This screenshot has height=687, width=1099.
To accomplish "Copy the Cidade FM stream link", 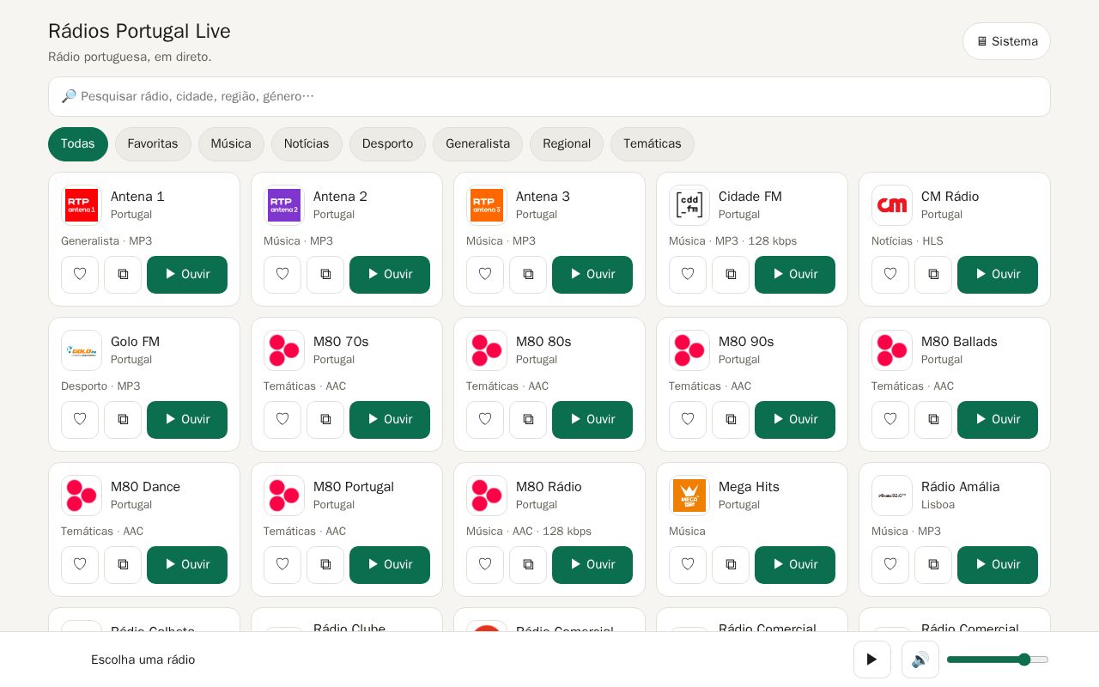I will 731,275.
